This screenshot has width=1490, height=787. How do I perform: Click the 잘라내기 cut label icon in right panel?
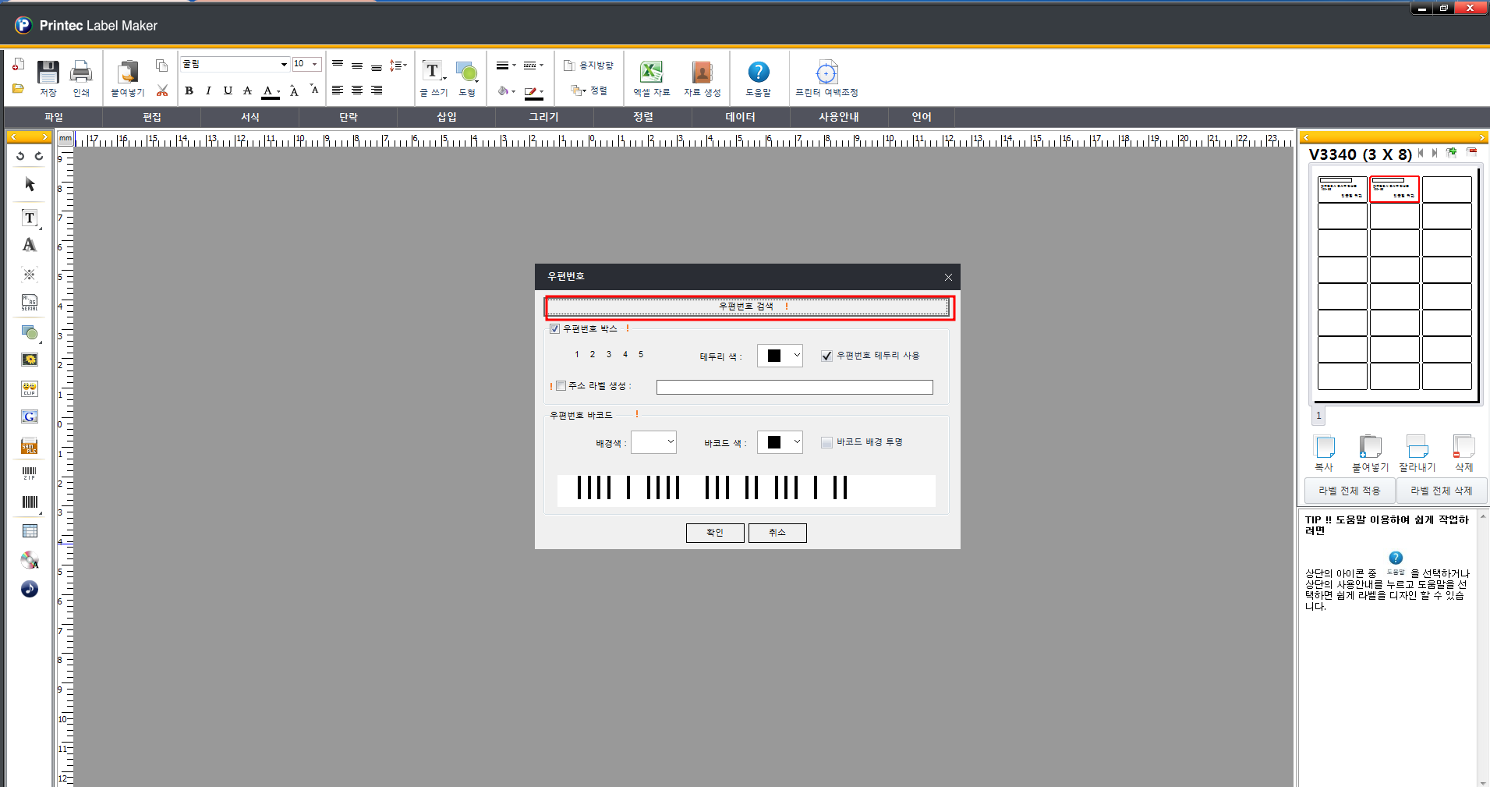1417,447
